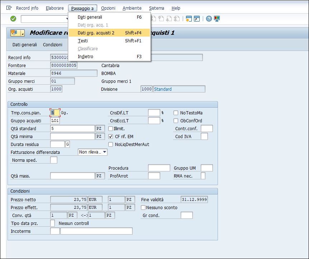Click the previous page toolbar icon

[x=161, y=19]
